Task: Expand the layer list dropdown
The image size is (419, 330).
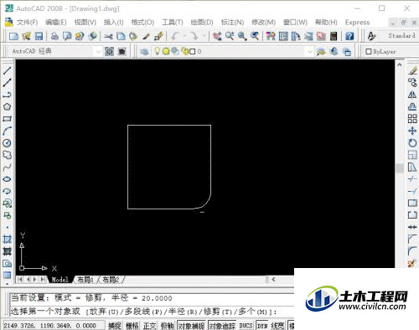Action: pos(309,51)
